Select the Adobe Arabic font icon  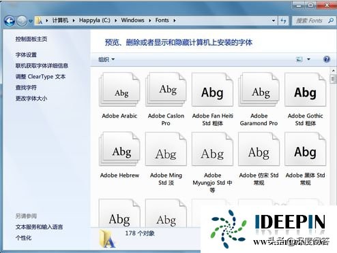click(119, 90)
